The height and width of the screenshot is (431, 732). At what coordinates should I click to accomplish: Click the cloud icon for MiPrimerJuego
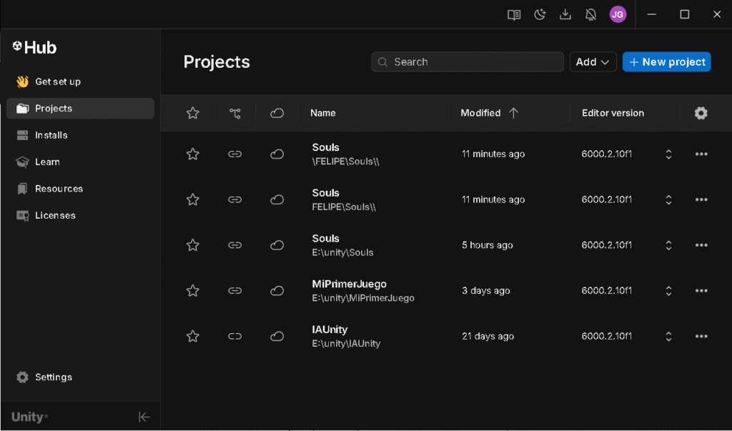(277, 291)
